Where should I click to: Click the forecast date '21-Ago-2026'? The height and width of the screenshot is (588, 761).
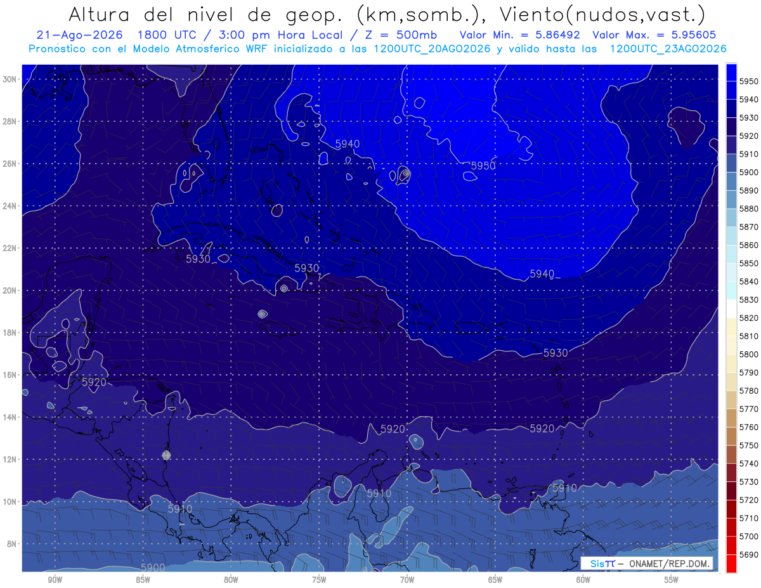tap(80, 35)
